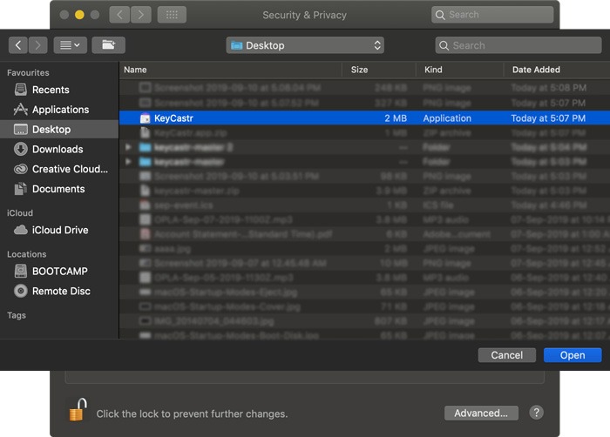The width and height of the screenshot is (610, 437).
Task: Select Applications in the sidebar
Action: pos(60,110)
